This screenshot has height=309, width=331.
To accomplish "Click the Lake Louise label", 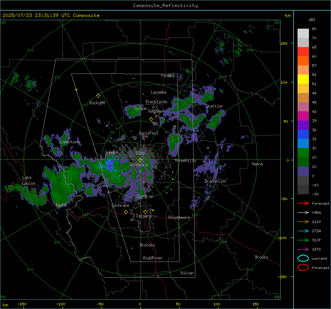I will click(x=28, y=180).
